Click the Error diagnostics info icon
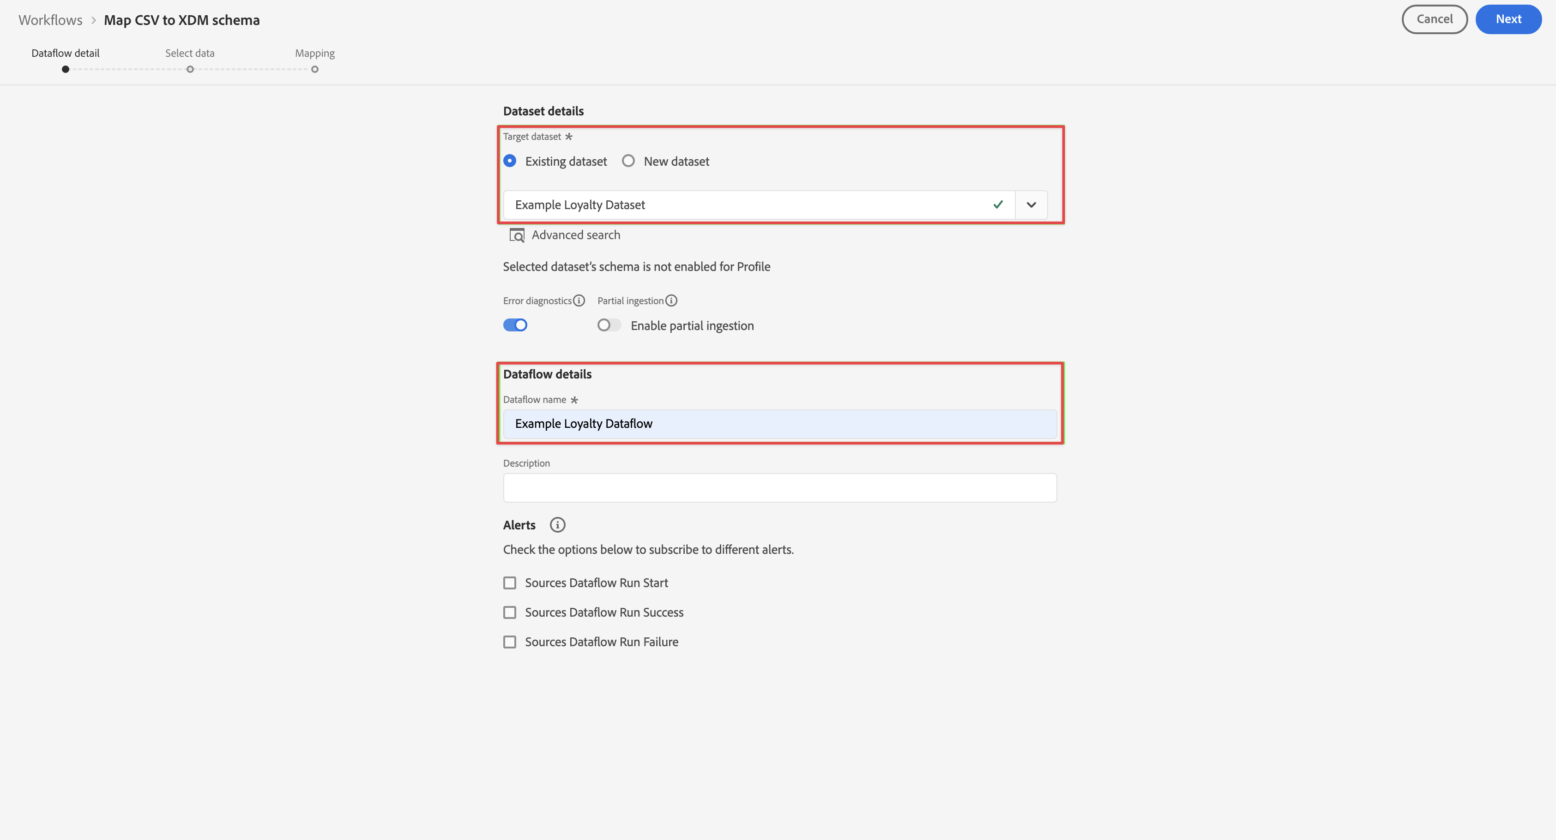The width and height of the screenshot is (1556, 840). click(x=579, y=301)
